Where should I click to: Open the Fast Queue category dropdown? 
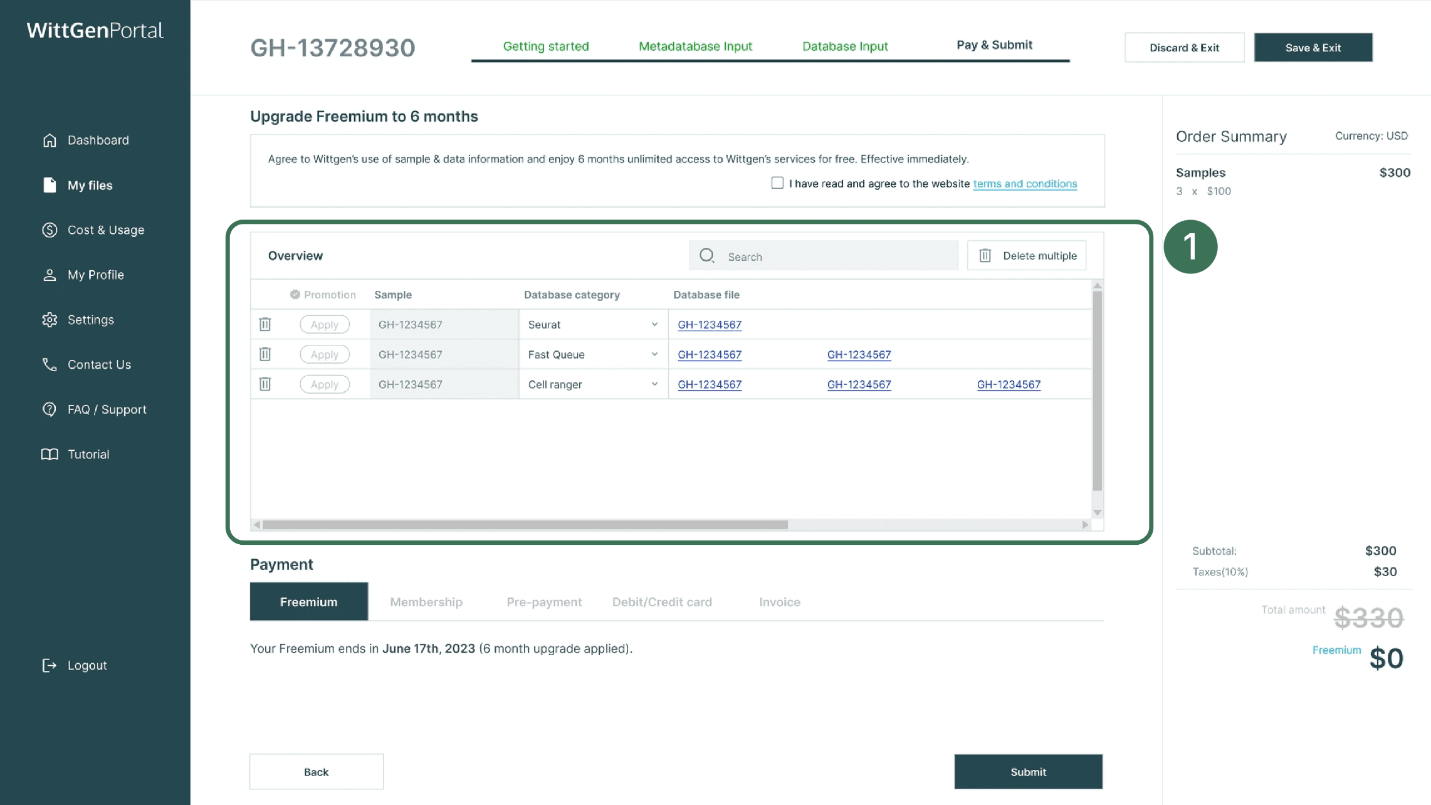coord(654,354)
